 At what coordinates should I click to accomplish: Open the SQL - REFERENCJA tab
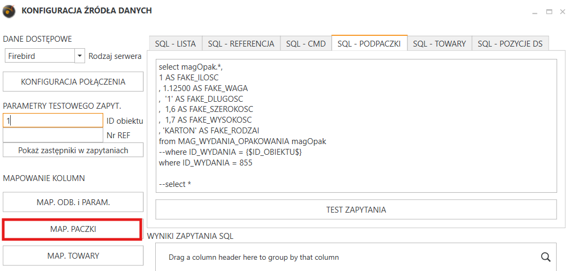click(x=241, y=44)
